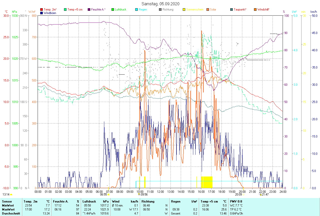
Task: Click the Luftdruck legend label
Action: click(120, 9)
